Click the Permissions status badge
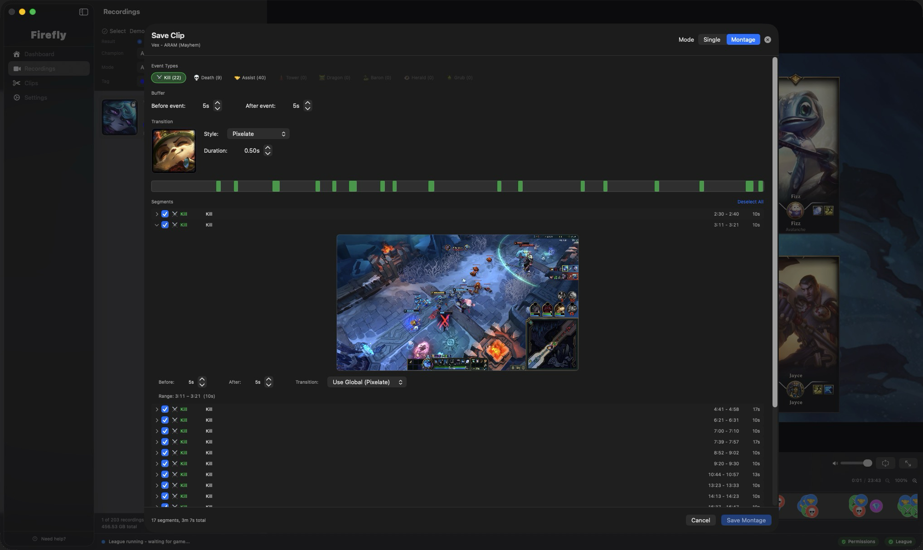The width and height of the screenshot is (923, 550). tap(858, 541)
